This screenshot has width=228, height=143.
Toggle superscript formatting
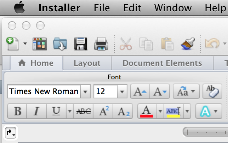(103, 111)
